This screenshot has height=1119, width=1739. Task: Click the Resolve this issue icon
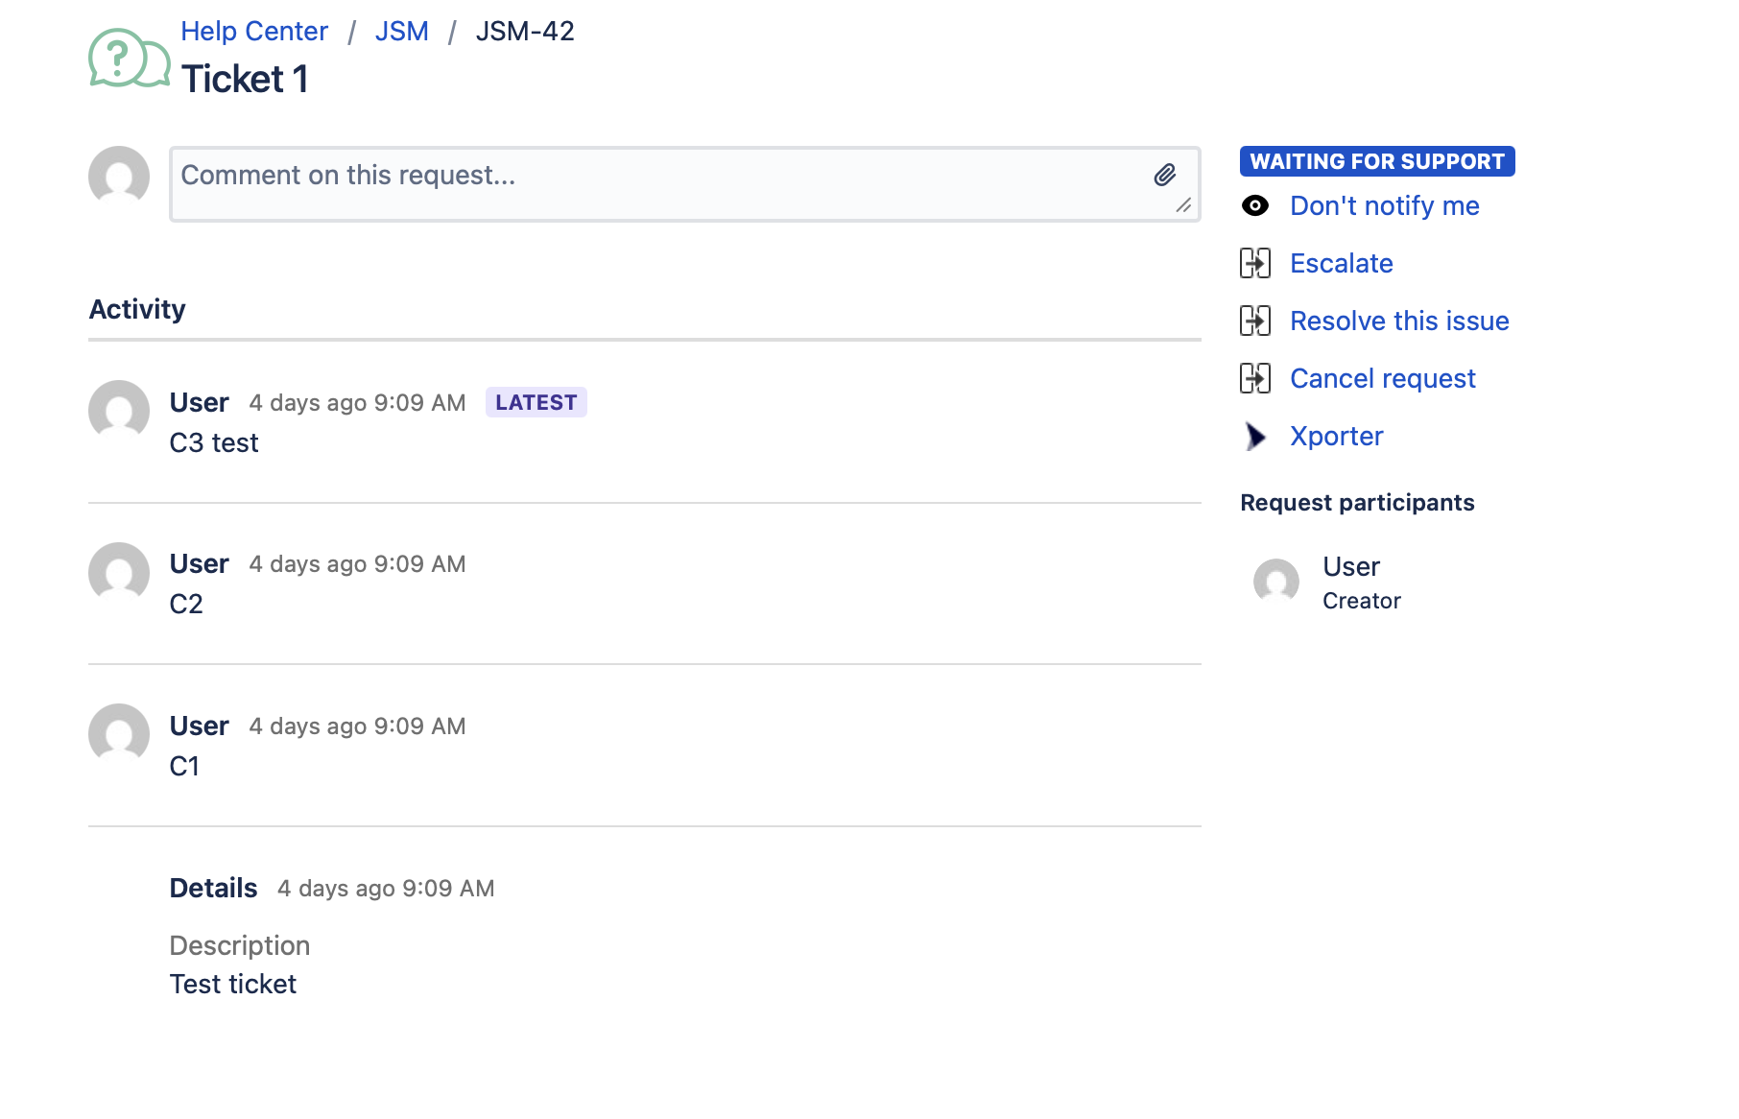(x=1254, y=321)
